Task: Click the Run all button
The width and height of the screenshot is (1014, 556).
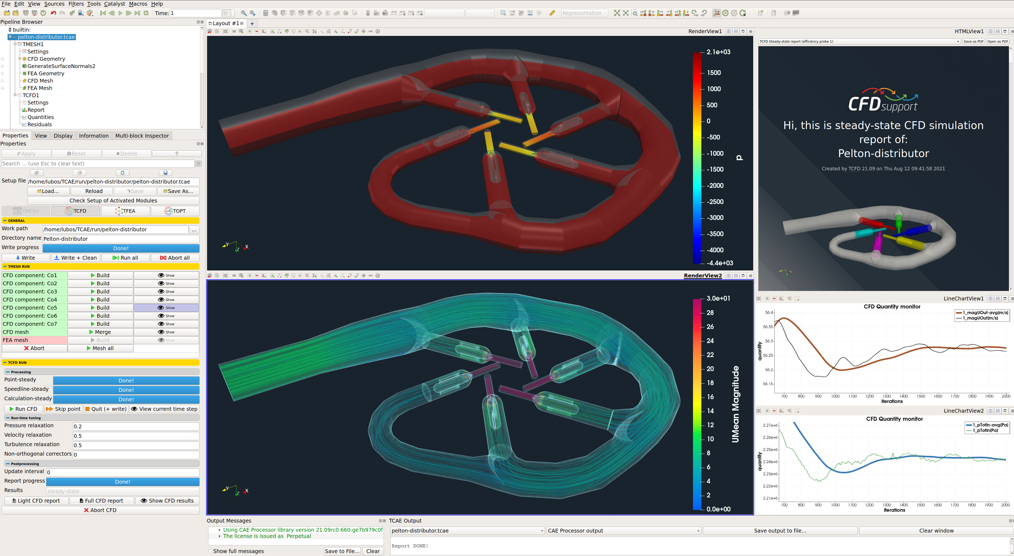Action: pos(125,258)
